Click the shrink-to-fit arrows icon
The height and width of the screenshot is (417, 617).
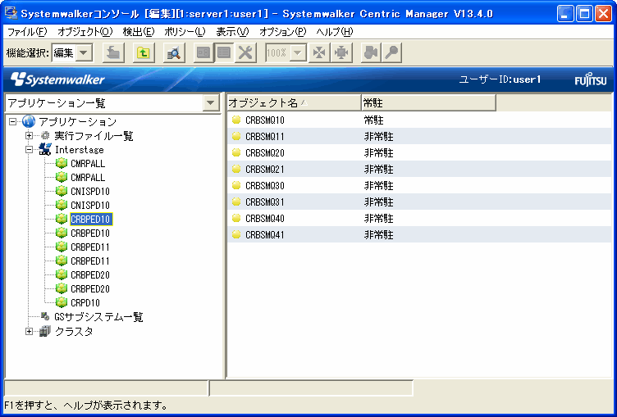point(319,52)
